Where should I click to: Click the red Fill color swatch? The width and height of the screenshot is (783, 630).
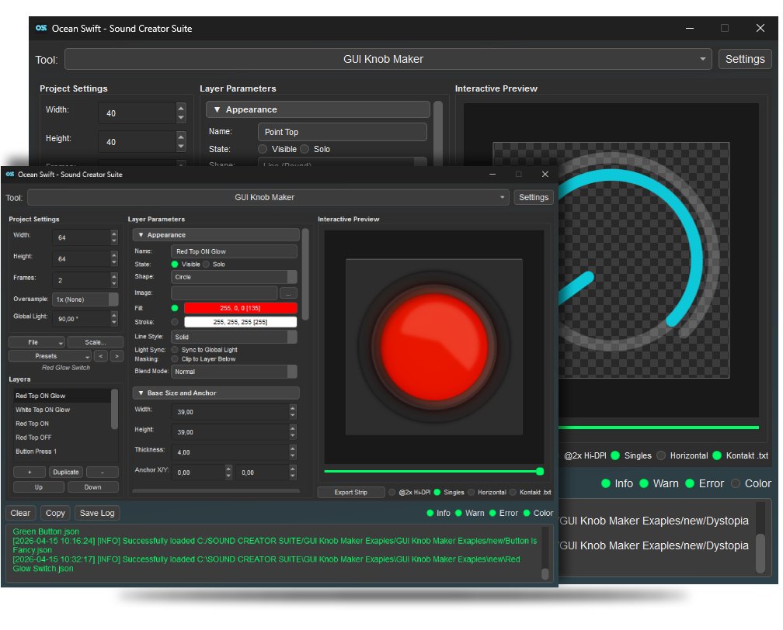click(240, 308)
